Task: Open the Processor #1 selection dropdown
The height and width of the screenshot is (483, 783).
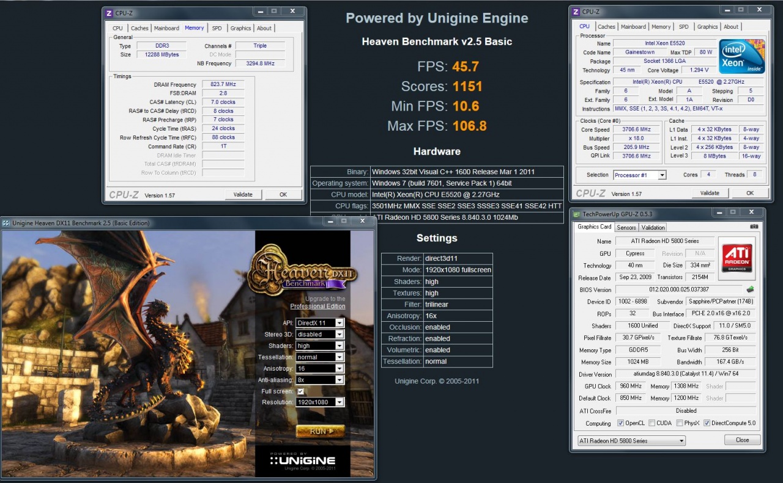Action: (x=639, y=175)
